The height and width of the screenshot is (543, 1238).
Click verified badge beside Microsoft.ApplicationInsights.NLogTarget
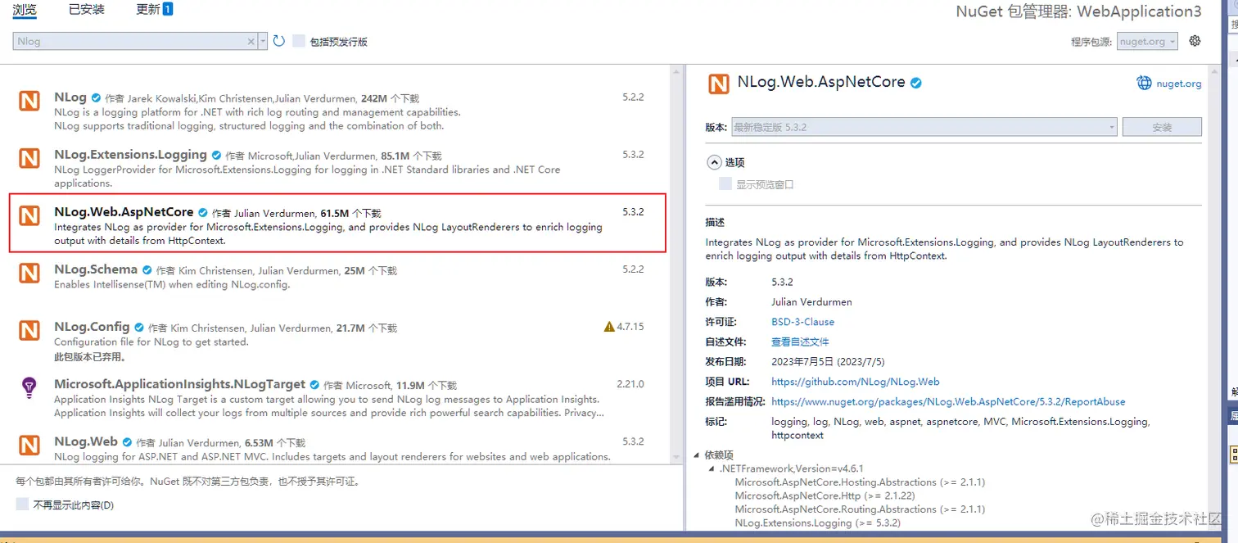point(314,384)
